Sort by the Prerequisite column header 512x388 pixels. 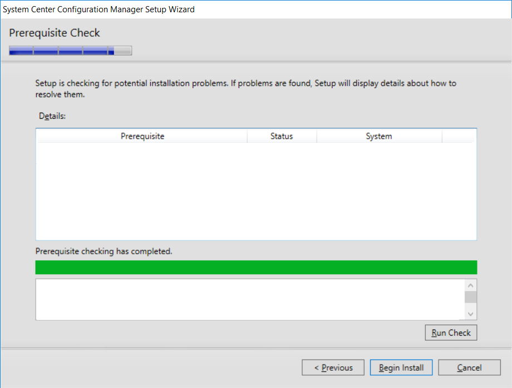tap(142, 136)
